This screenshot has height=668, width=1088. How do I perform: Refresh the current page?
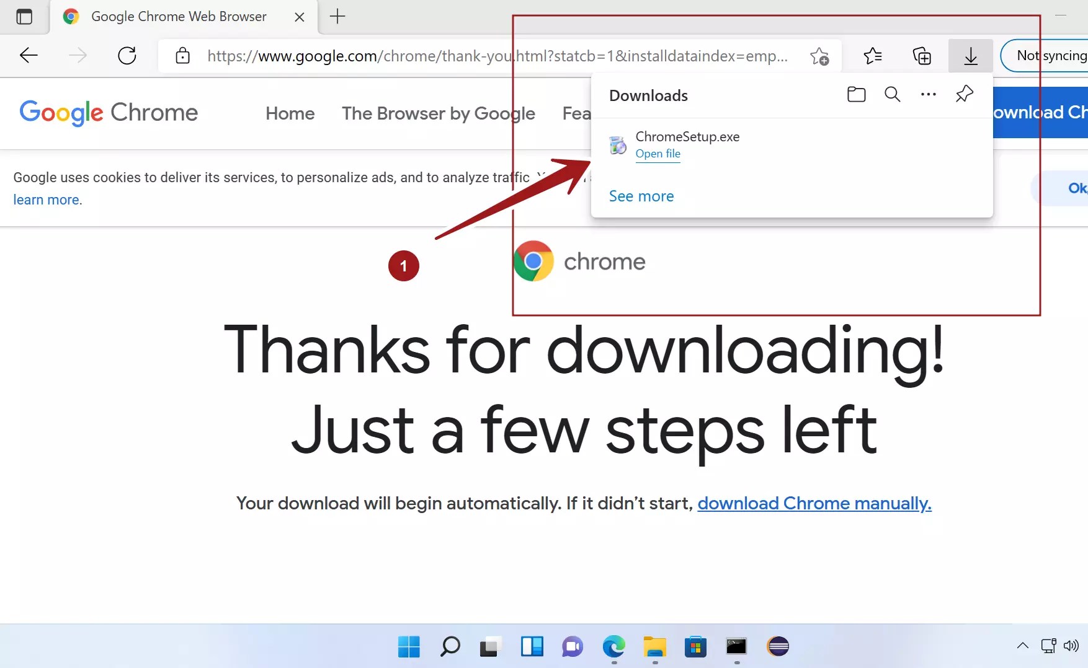127,56
